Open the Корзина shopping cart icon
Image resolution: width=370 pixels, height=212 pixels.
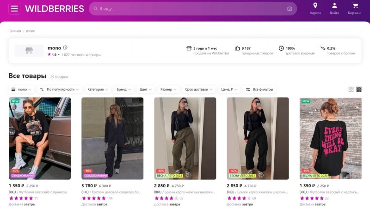click(355, 6)
